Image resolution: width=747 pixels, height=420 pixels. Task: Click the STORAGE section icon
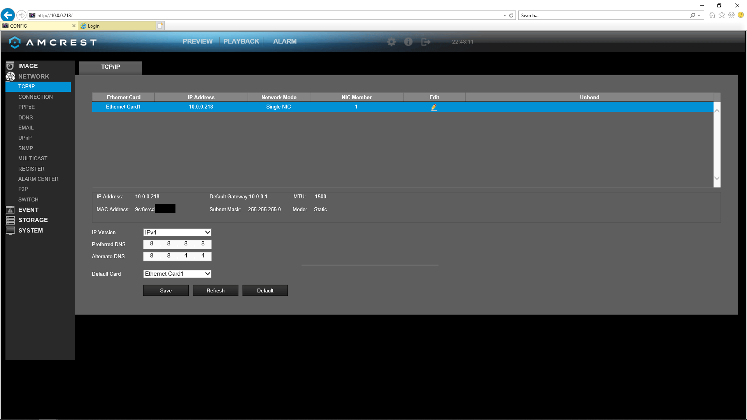click(x=10, y=220)
